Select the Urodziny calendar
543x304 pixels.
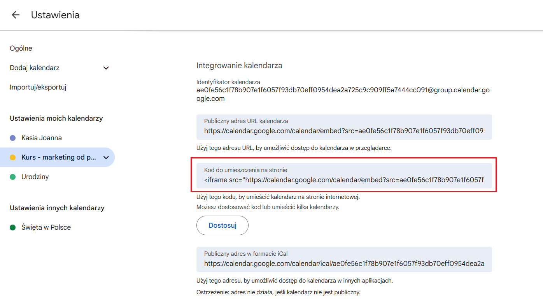tap(35, 177)
